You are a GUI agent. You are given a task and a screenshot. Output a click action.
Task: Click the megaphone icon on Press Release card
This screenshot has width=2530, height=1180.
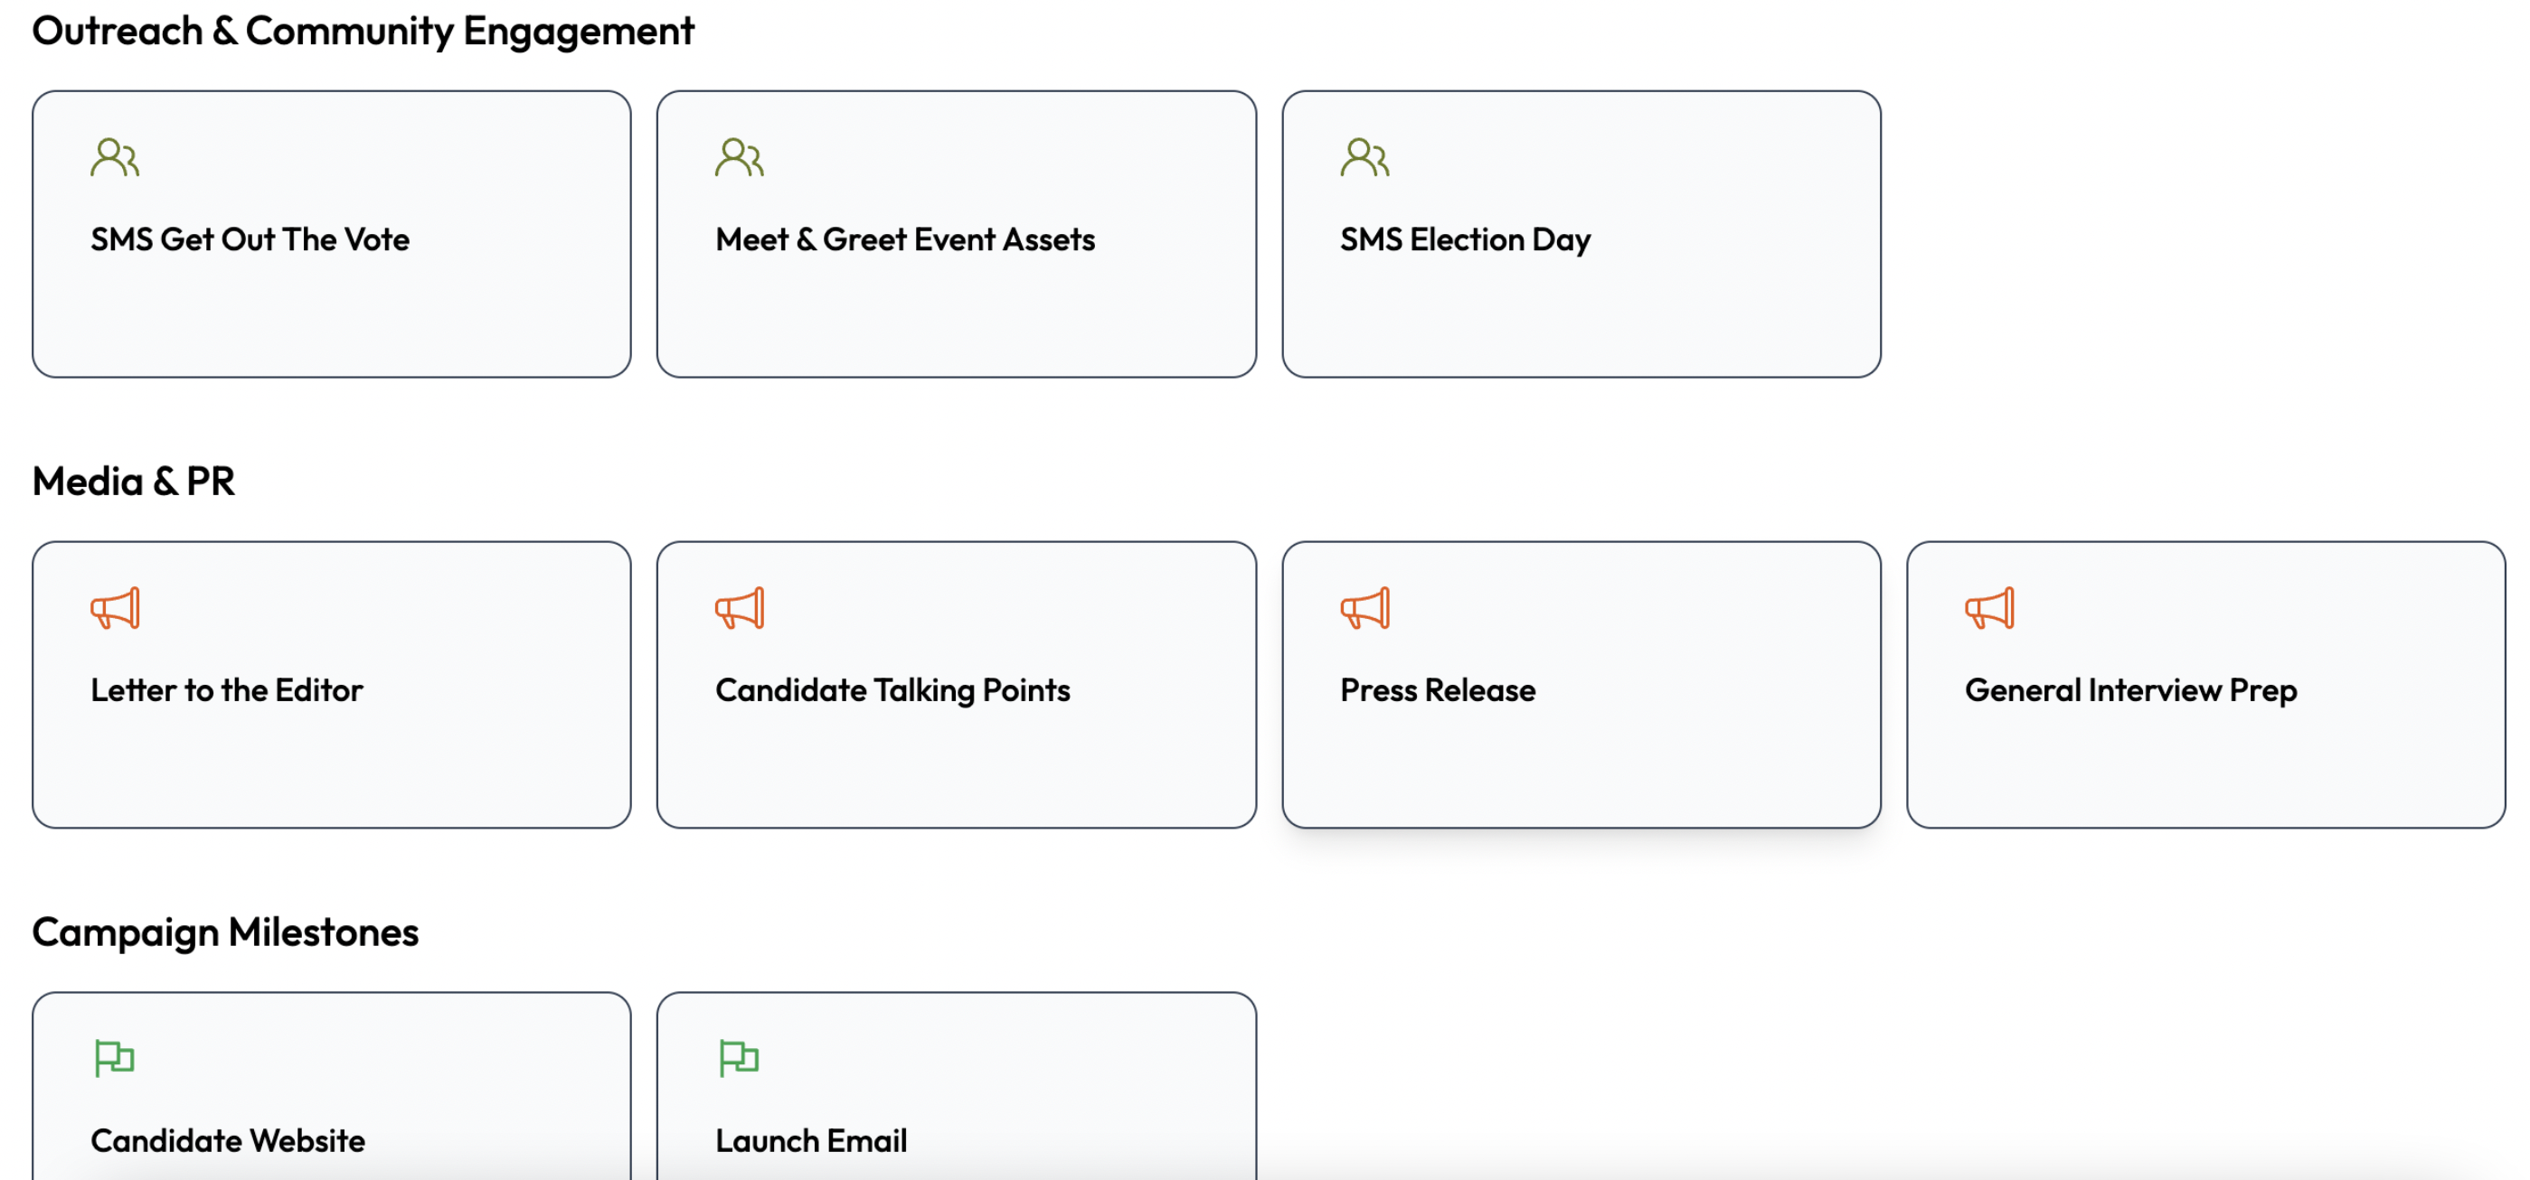[1365, 609]
